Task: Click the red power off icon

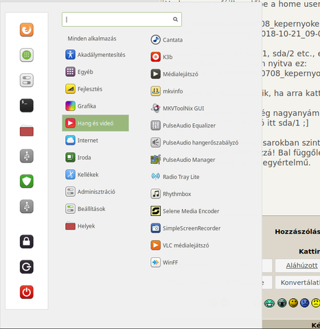Action: [27, 292]
